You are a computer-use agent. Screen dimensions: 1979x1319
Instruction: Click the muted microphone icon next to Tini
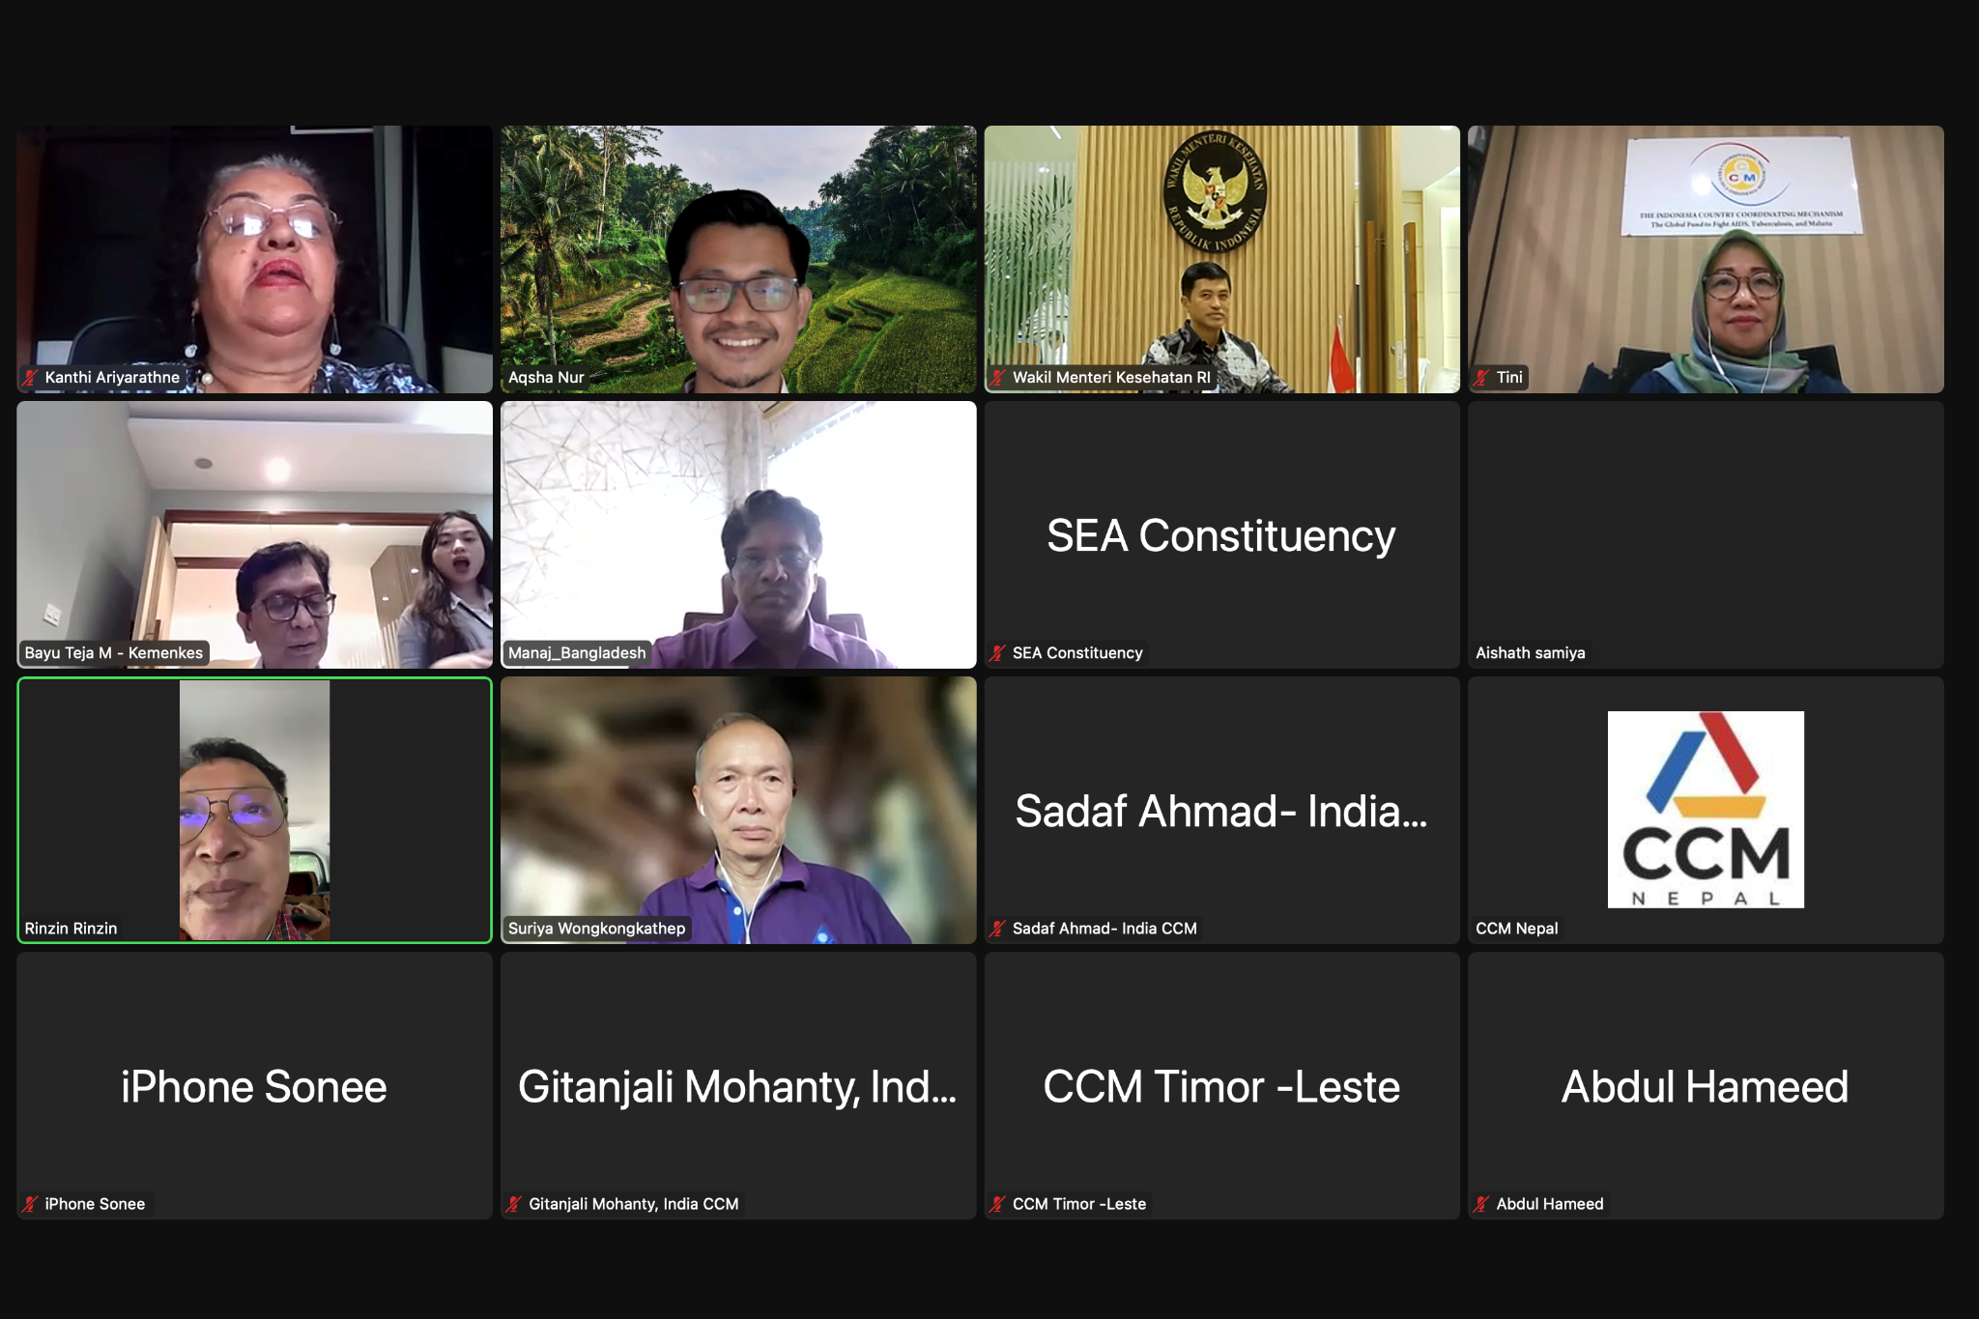point(1481,378)
